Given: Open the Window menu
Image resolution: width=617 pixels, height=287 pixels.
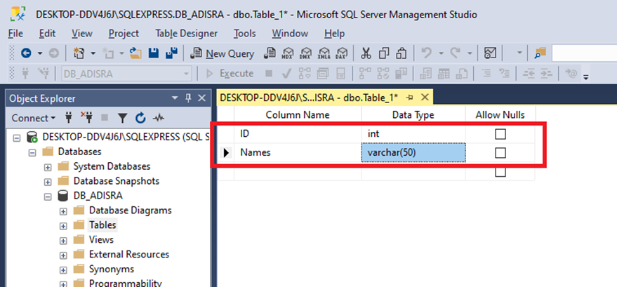Looking at the screenshot, I should tap(290, 34).
